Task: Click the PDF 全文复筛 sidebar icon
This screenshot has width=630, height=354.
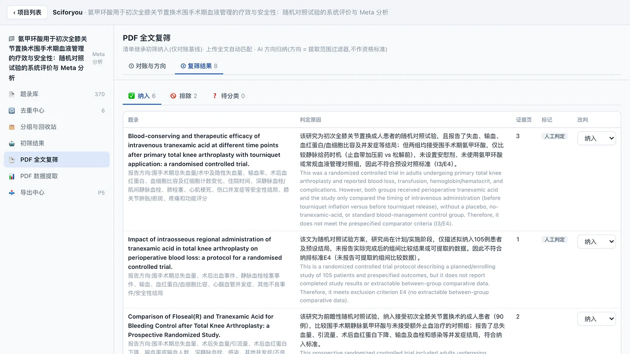Action: point(12,160)
